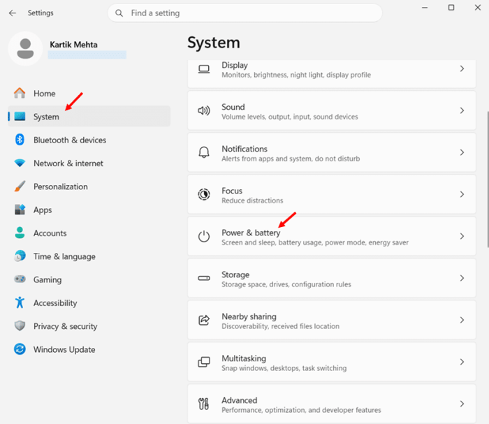The width and height of the screenshot is (489, 424).
Task: Click 'Volume levels, output, input, sound devices' text
Action: (x=290, y=117)
